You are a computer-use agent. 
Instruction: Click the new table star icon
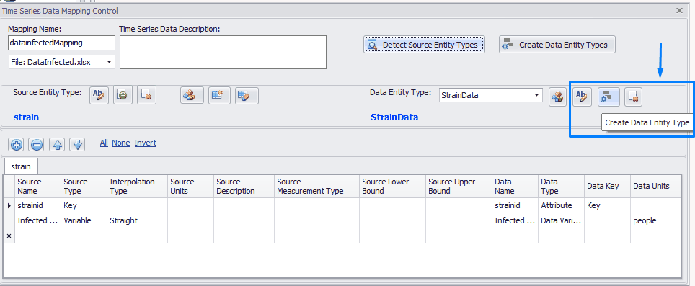click(219, 95)
